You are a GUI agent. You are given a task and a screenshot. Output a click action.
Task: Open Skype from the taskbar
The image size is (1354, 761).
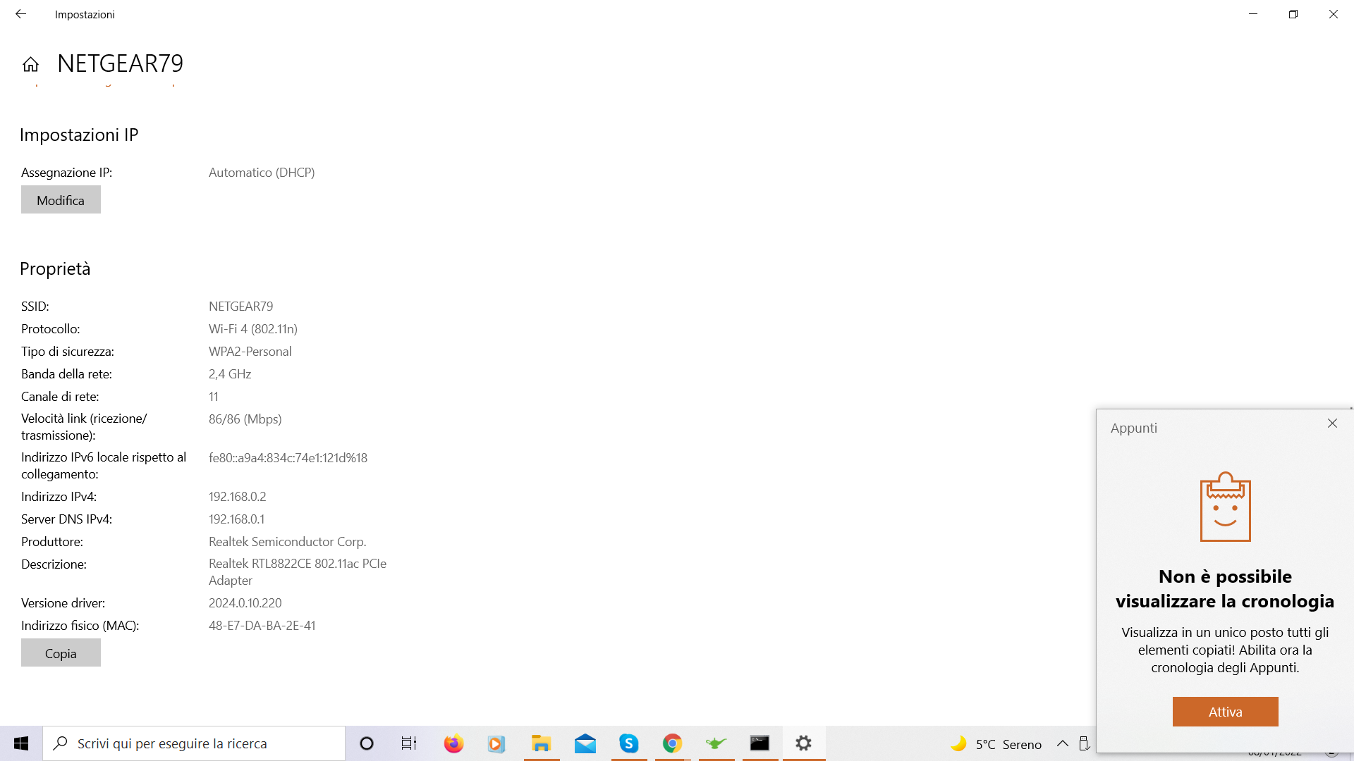629,743
